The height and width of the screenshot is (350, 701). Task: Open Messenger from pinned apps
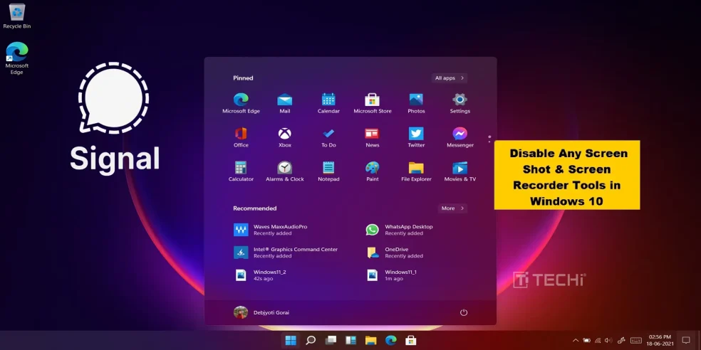pyautogui.click(x=459, y=134)
